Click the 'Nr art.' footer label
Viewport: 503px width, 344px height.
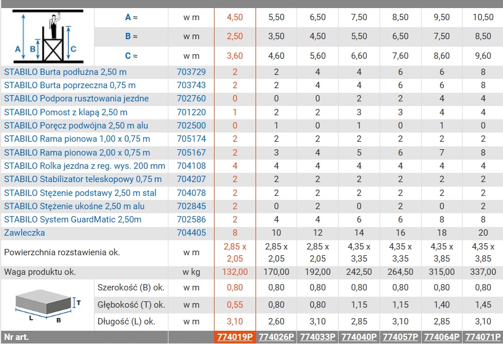pos(16,337)
